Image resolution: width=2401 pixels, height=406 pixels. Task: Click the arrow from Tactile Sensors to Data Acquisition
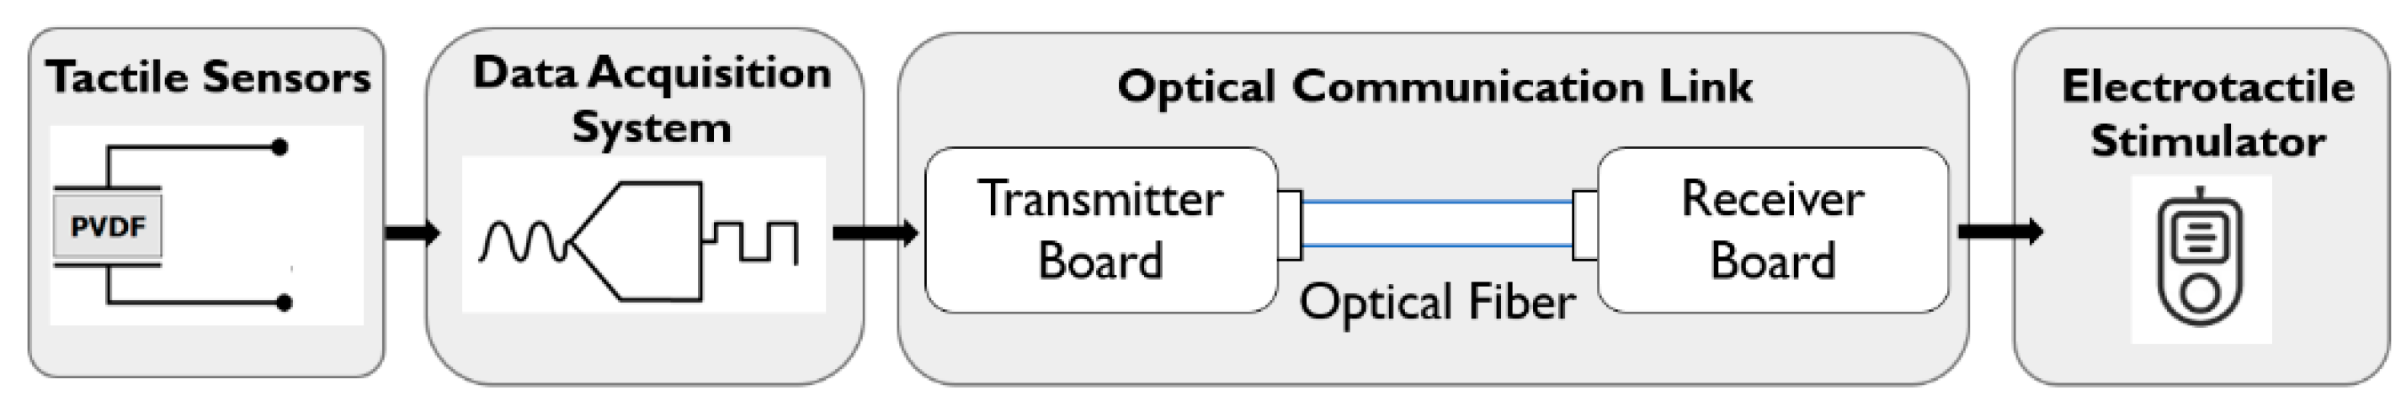click(411, 231)
